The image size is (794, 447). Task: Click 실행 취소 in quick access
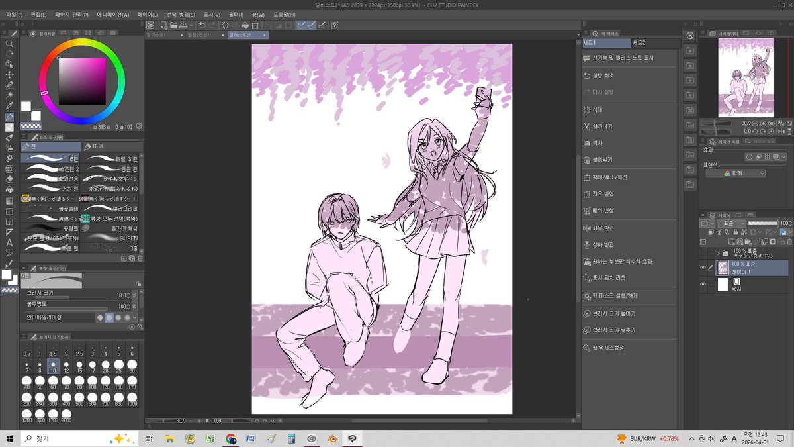(x=603, y=75)
